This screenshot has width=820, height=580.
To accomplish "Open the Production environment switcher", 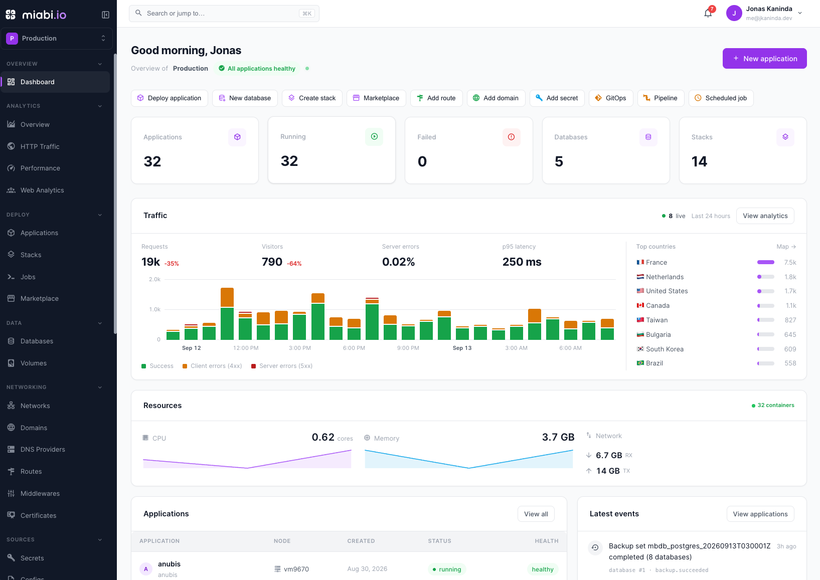I will 57,38.
